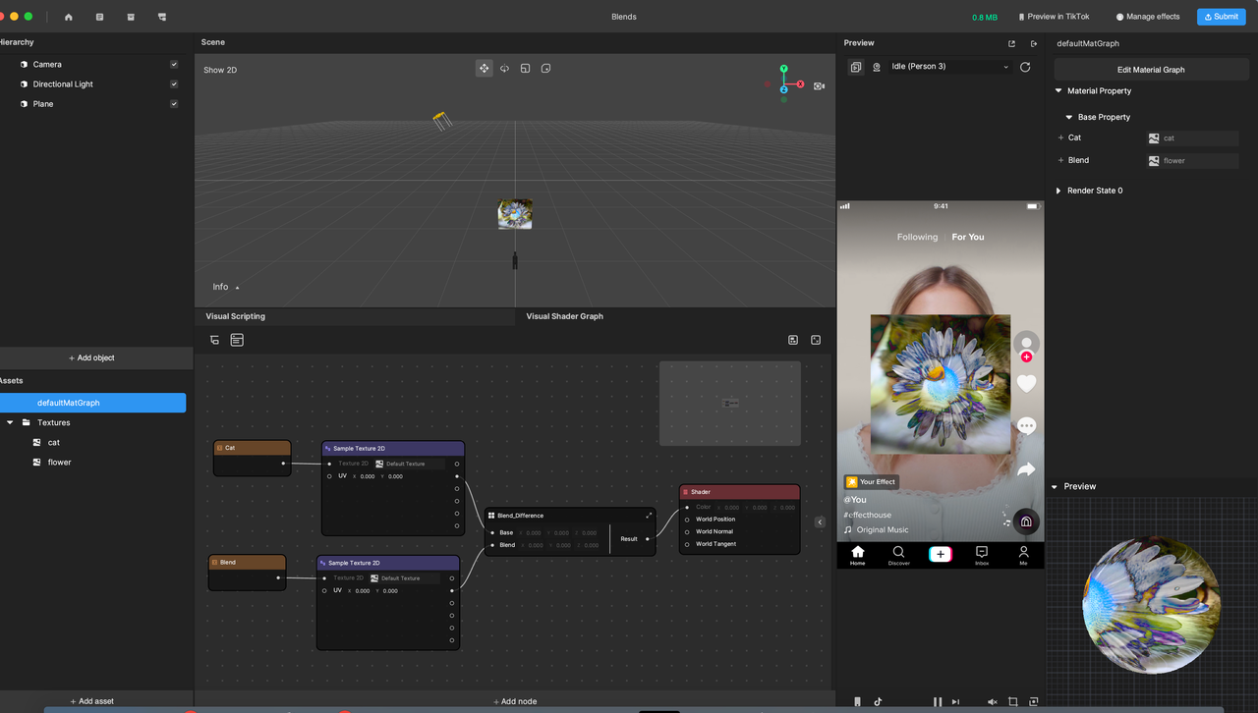Collapse the Textures folder in Assets
Image resolution: width=1258 pixels, height=713 pixels.
11,422
